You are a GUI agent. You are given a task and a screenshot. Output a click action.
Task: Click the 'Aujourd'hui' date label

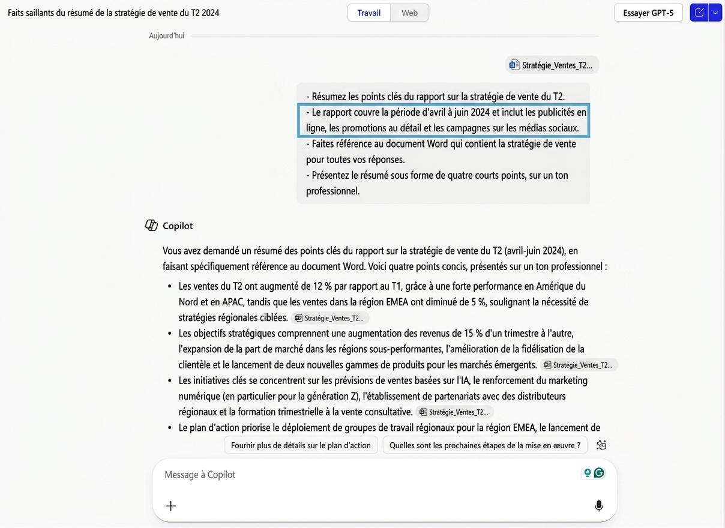(167, 36)
